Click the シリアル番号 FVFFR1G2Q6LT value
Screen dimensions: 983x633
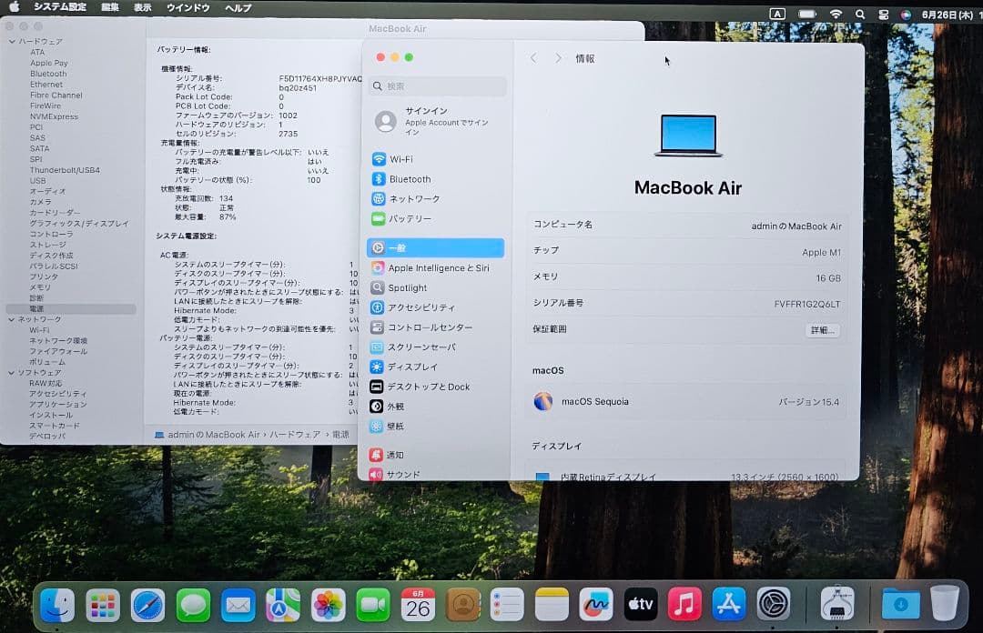pyautogui.click(x=806, y=304)
